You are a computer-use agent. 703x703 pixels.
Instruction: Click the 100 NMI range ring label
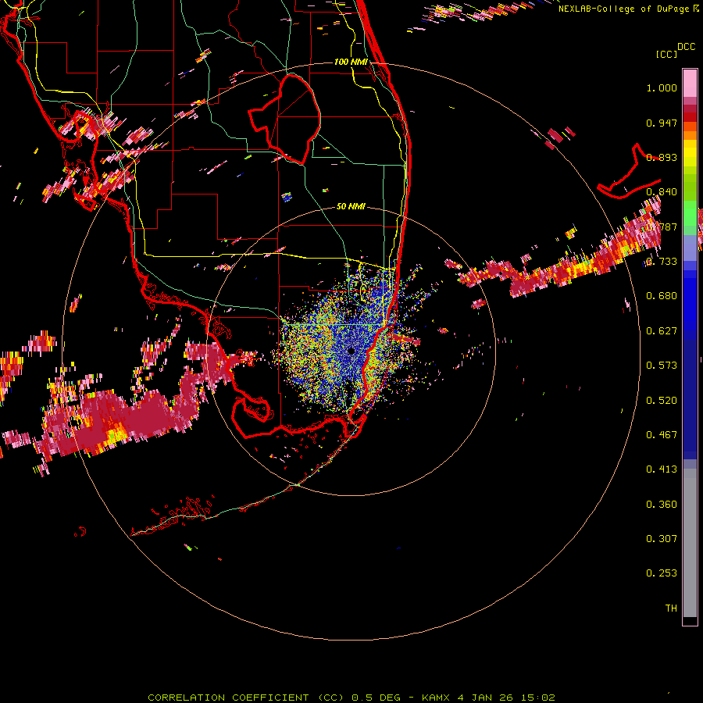coord(351,62)
